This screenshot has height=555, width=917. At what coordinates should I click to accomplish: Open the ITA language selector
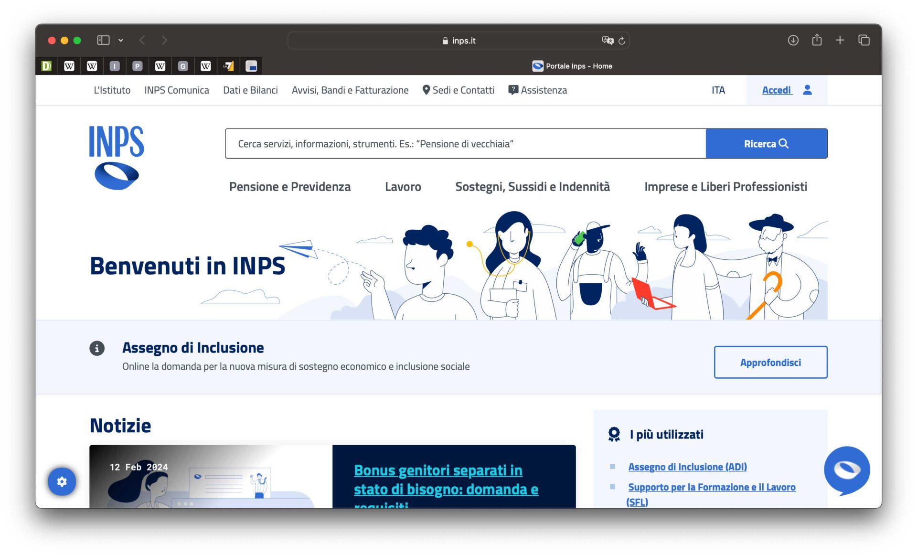pyautogui.click(x=718, y=90)
